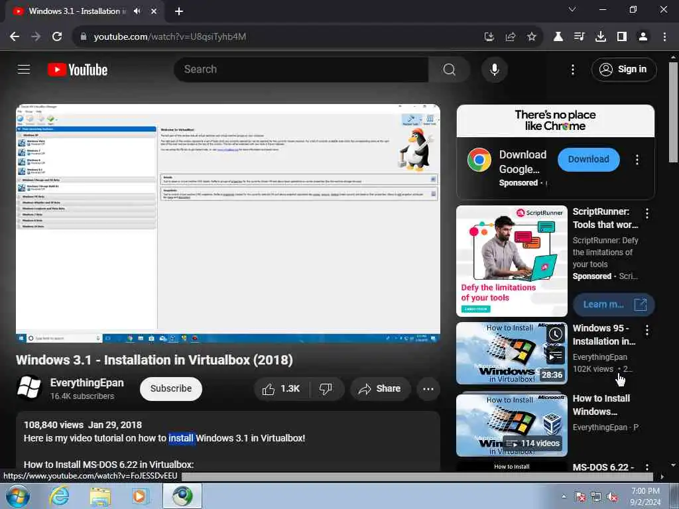The image size is (679, 509).
Task: Click the address bar URL
Action: [170, 37]
